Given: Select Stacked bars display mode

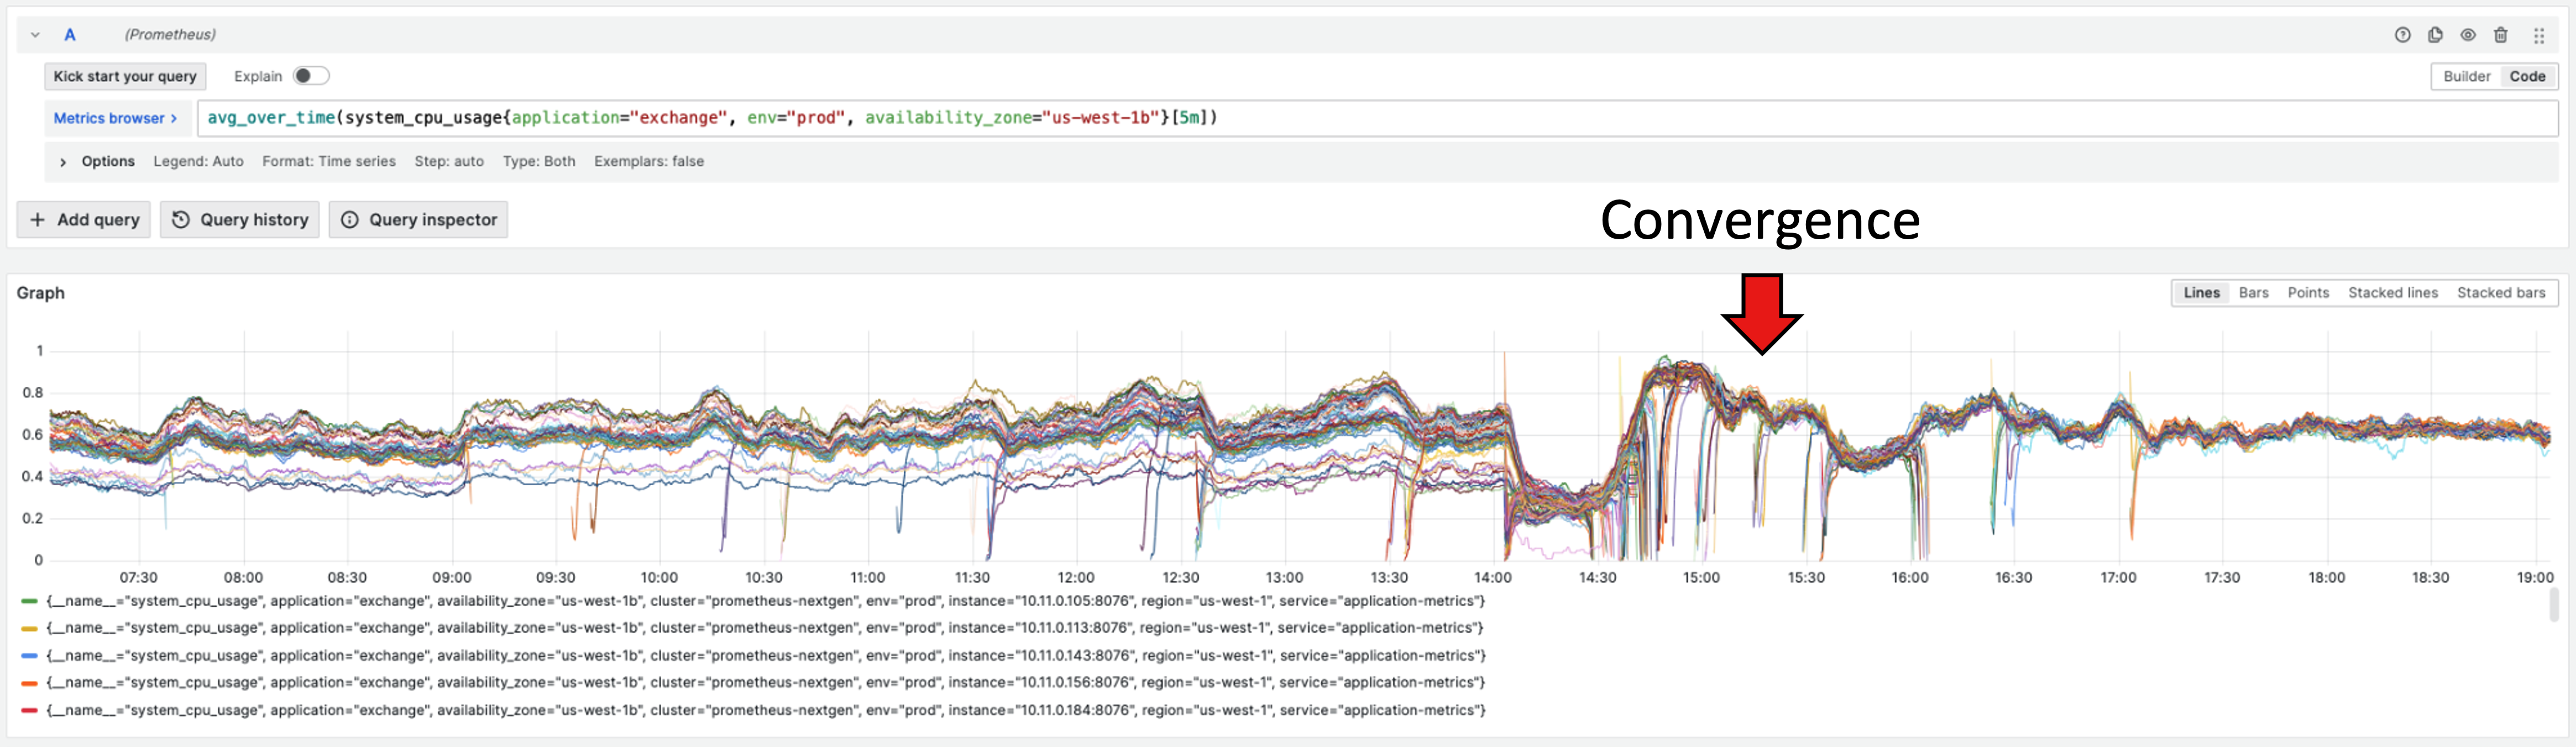Looking at the screenshot, I should [x=2500, y=293].
